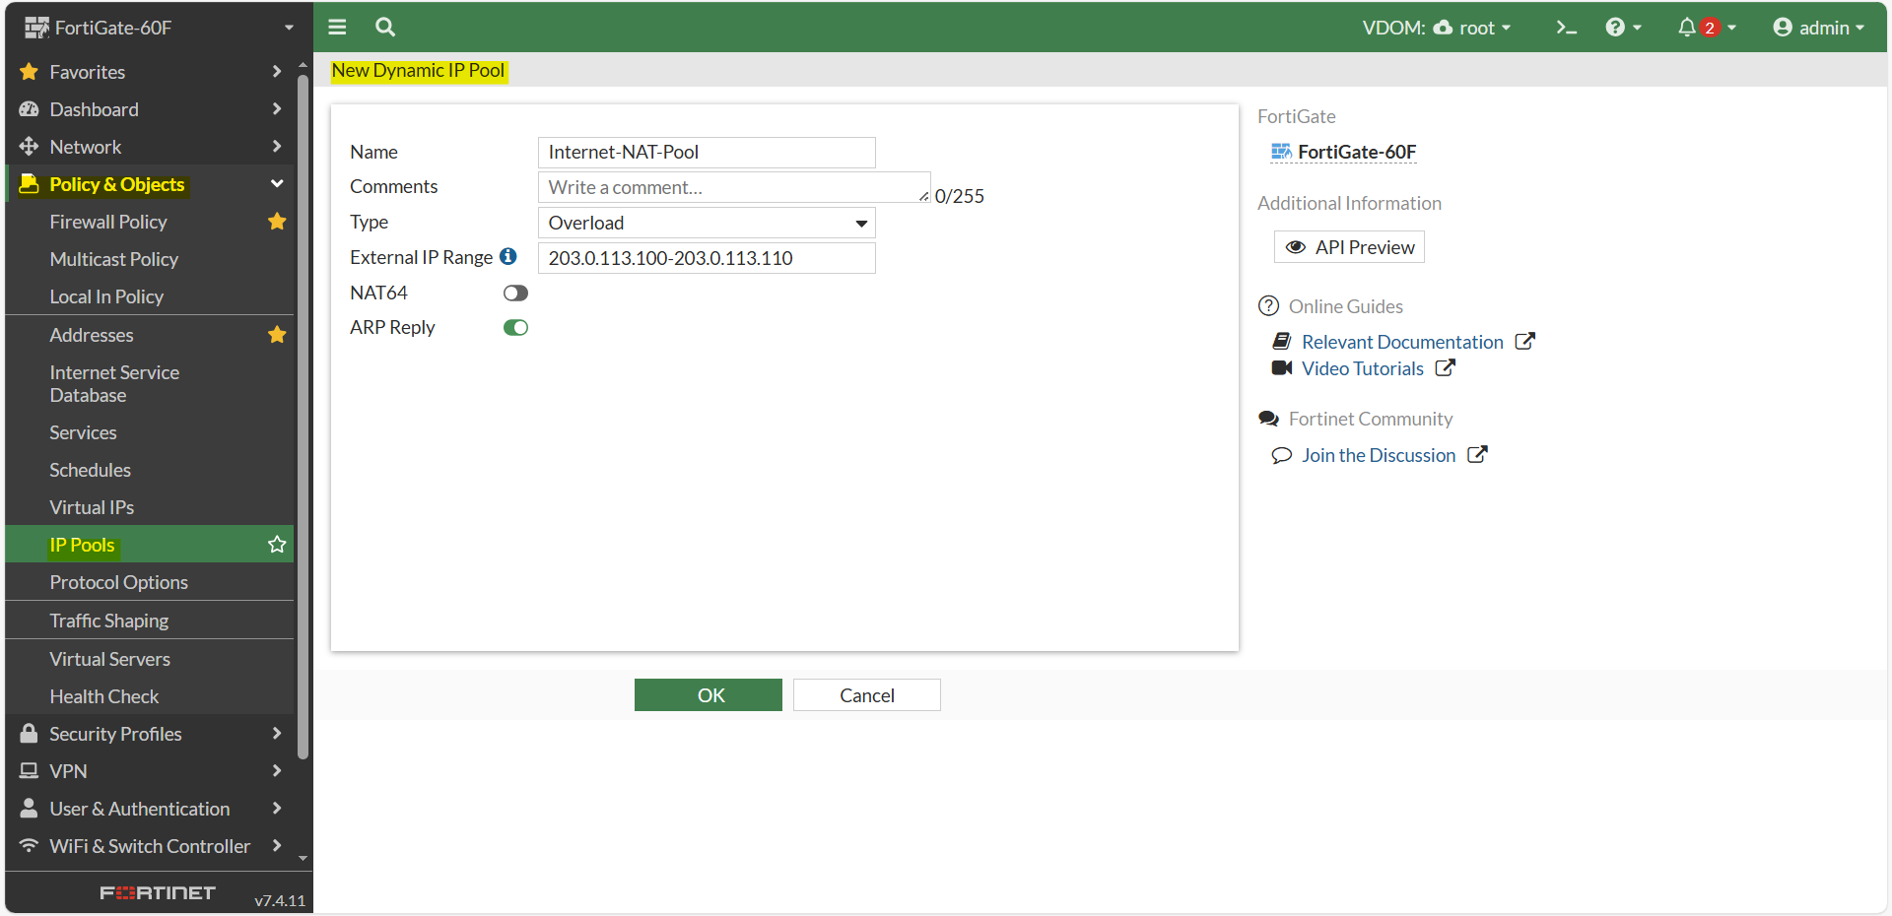Open Local In Policy page
The height and width of the screenshot is (916, 1892).
(x=106, y=296)
